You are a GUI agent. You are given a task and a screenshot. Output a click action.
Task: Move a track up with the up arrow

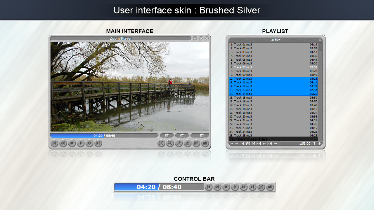[314, 143]
